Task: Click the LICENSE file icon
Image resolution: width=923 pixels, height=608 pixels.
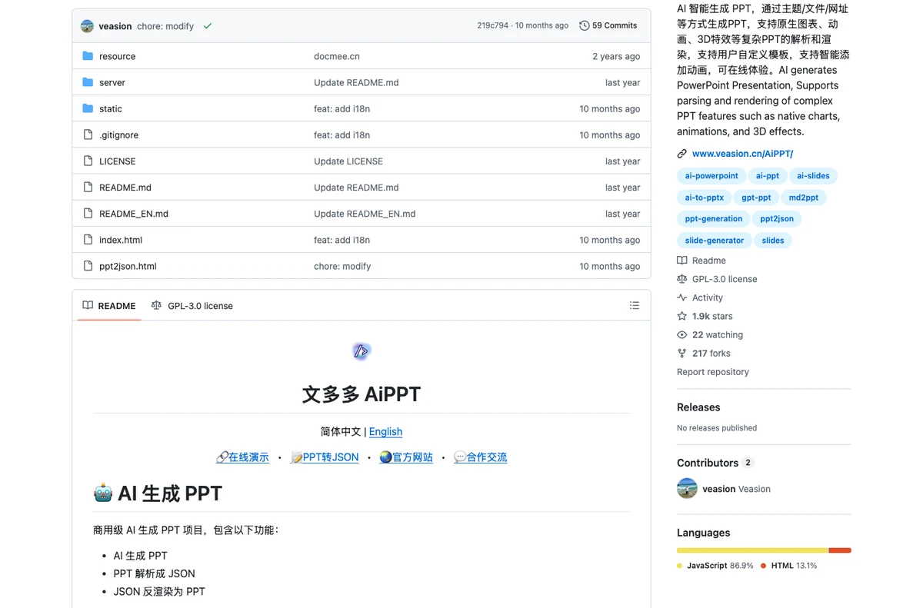Action: point(88,161)
